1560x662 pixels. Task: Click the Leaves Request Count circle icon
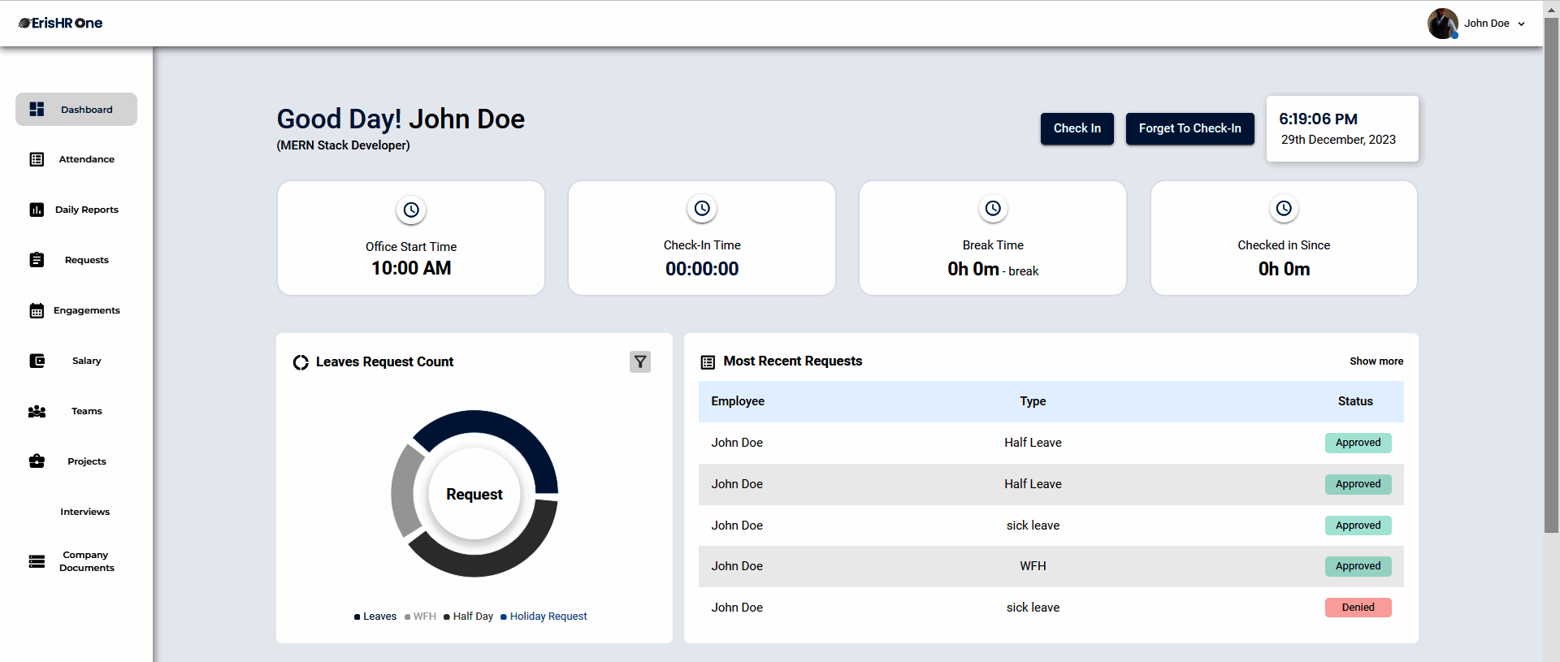(x=301, y=362)
